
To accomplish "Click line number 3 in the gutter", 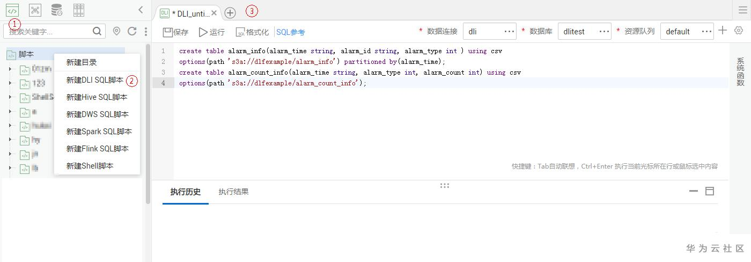I will coord(163,72).
